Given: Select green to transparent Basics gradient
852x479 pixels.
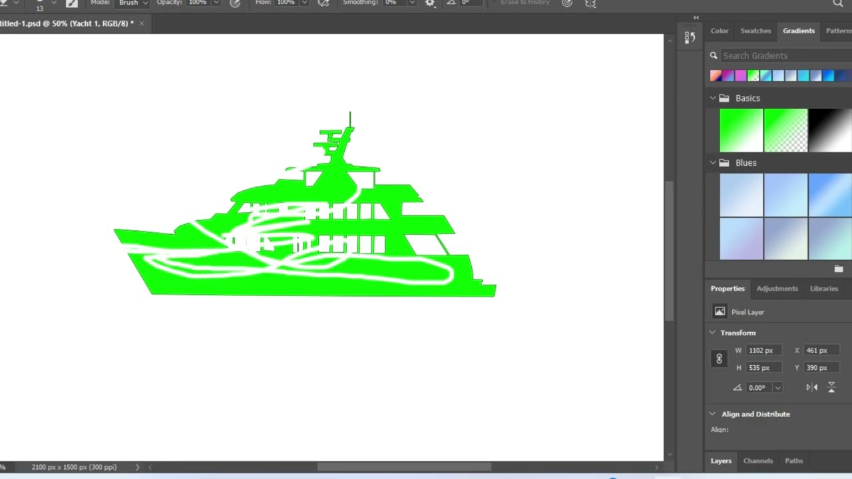Looking at the screenshot, I should coord(785,130).
